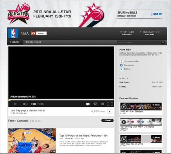Open the link Top 10 Plays of the Night: February 11th

click(83, 136)
